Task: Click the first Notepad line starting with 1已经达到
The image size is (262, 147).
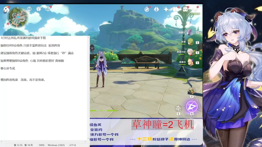Action: coord(23,38)
